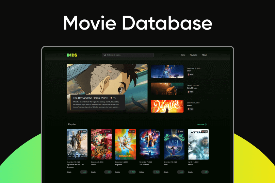This screenshot has width=275, height=183.
Task: Click The Marvels title text
Action: (144, 165)
